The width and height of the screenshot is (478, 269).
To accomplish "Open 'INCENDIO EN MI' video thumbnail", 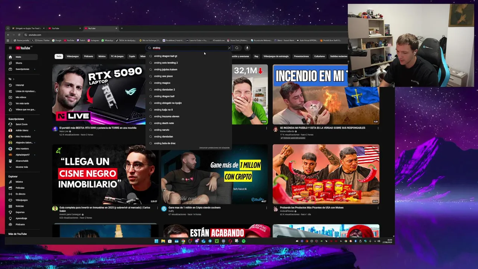I will (326, 95).
